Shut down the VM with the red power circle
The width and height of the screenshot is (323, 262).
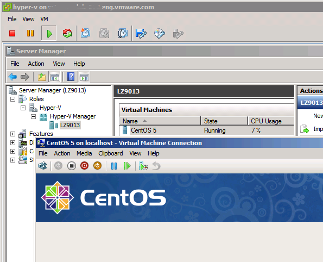tap(85, 166)
